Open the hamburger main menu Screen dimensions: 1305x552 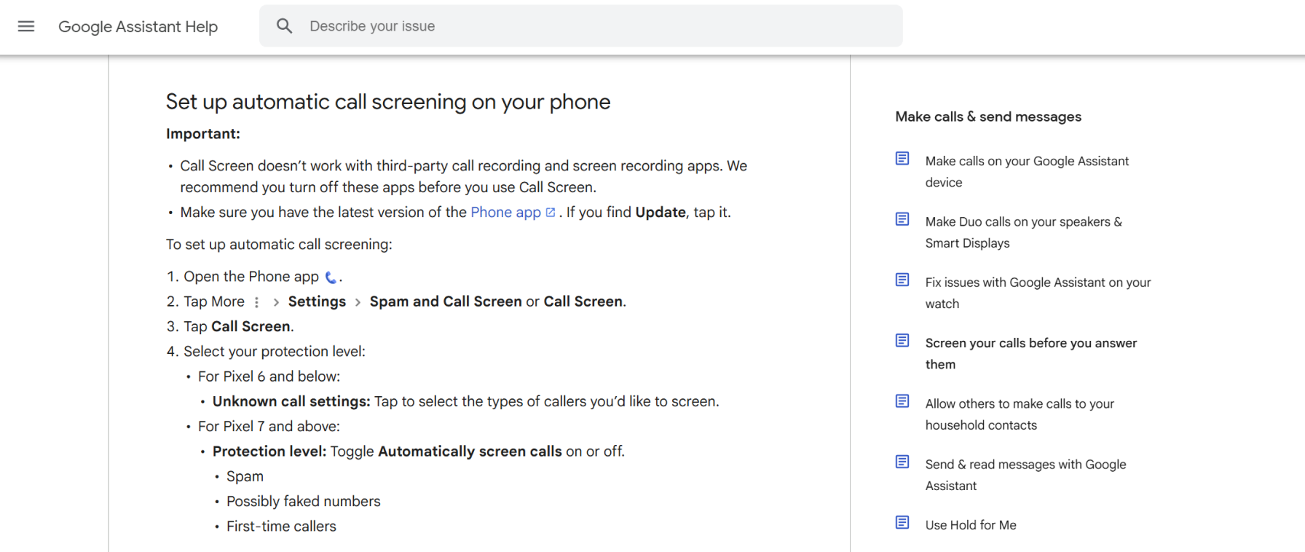(26, 26)
